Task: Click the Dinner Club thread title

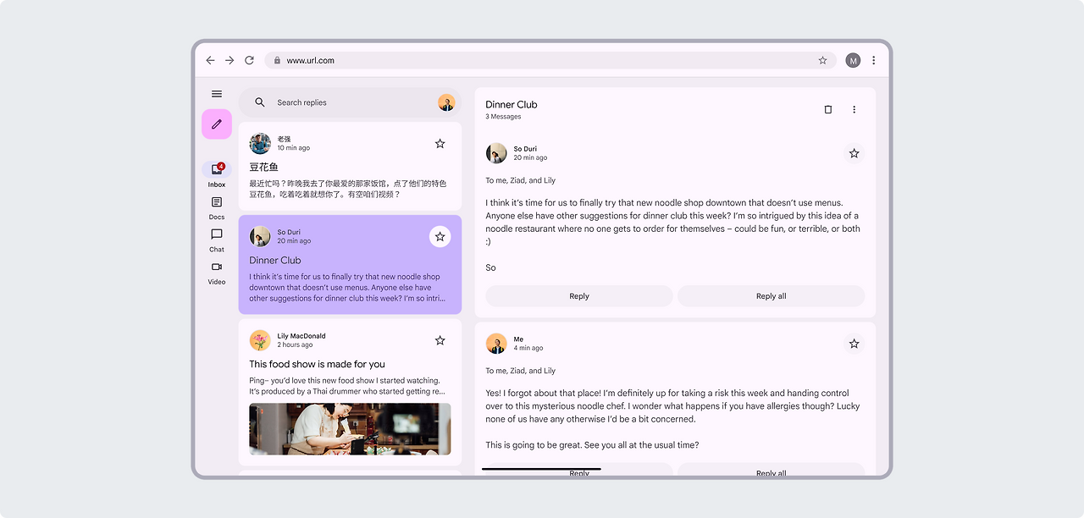Action: pyautogui.click(x=512, y=104)
